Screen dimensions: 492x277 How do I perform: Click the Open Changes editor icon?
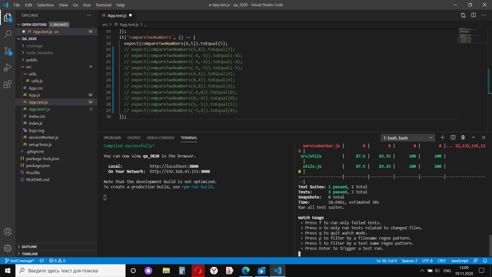click(x=463, y=15)
